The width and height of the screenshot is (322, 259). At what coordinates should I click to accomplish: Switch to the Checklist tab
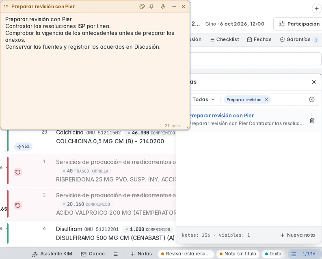224,39
